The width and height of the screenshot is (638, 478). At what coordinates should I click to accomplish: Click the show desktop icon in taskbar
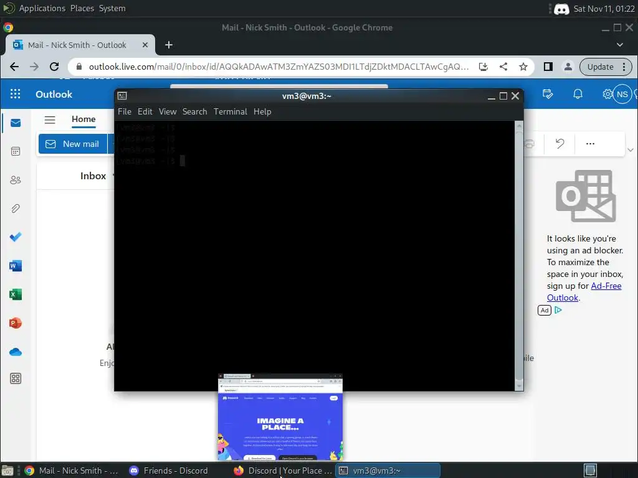[x=7, y=471]
